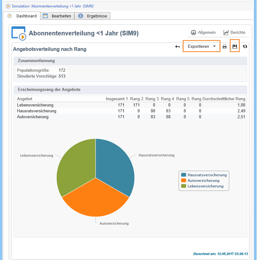Click the large simulation icon beside the title
Viewport: 263px width, 260px height.
coord(19,34)
